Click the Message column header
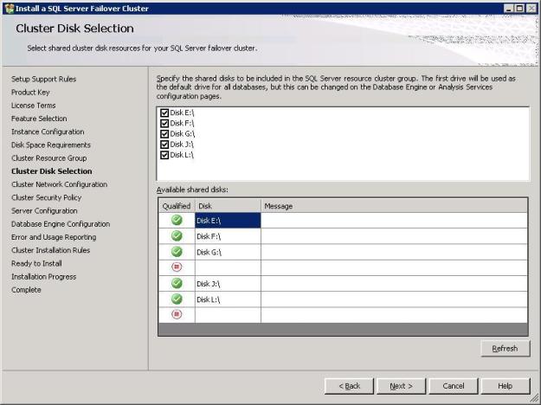The width and height of the screenshot is (541, 405). [394, 206]
